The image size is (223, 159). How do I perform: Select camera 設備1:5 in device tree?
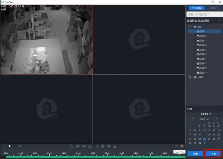[202, 50]
